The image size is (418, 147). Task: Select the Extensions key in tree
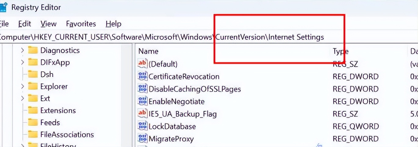tap(58, 110)
